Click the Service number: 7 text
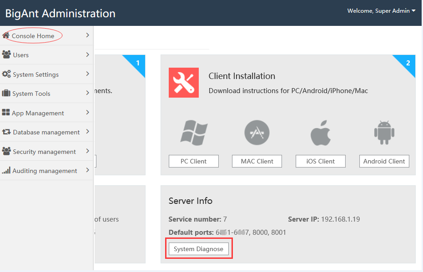Screen dimensions: 423x272 click(x=198, y=219)
